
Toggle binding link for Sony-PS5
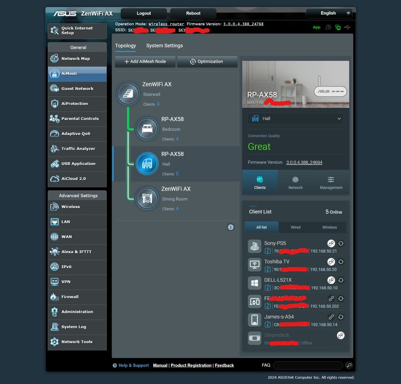331,243
